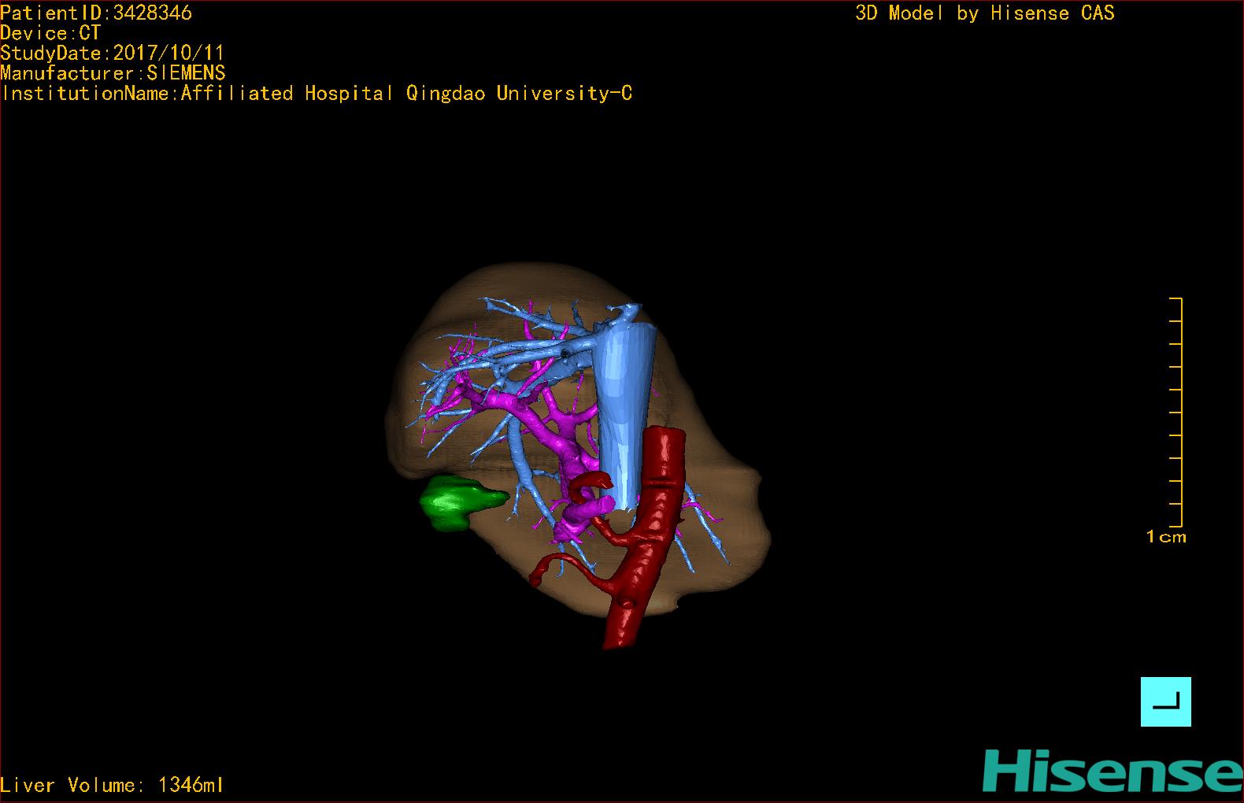The image size is (1244, 803).
Task: Click the yellow scale ruler bar
Action: point(1177,412)
